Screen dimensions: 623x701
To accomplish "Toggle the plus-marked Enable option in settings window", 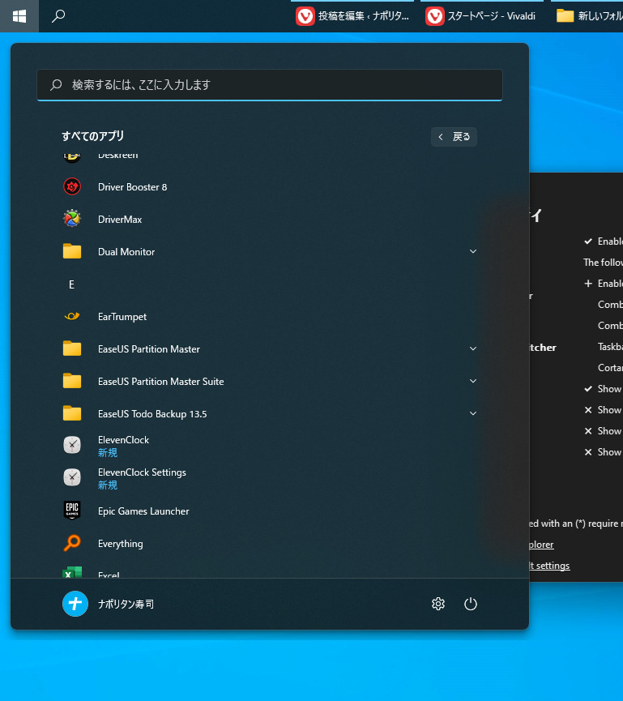I will (604, 284).
